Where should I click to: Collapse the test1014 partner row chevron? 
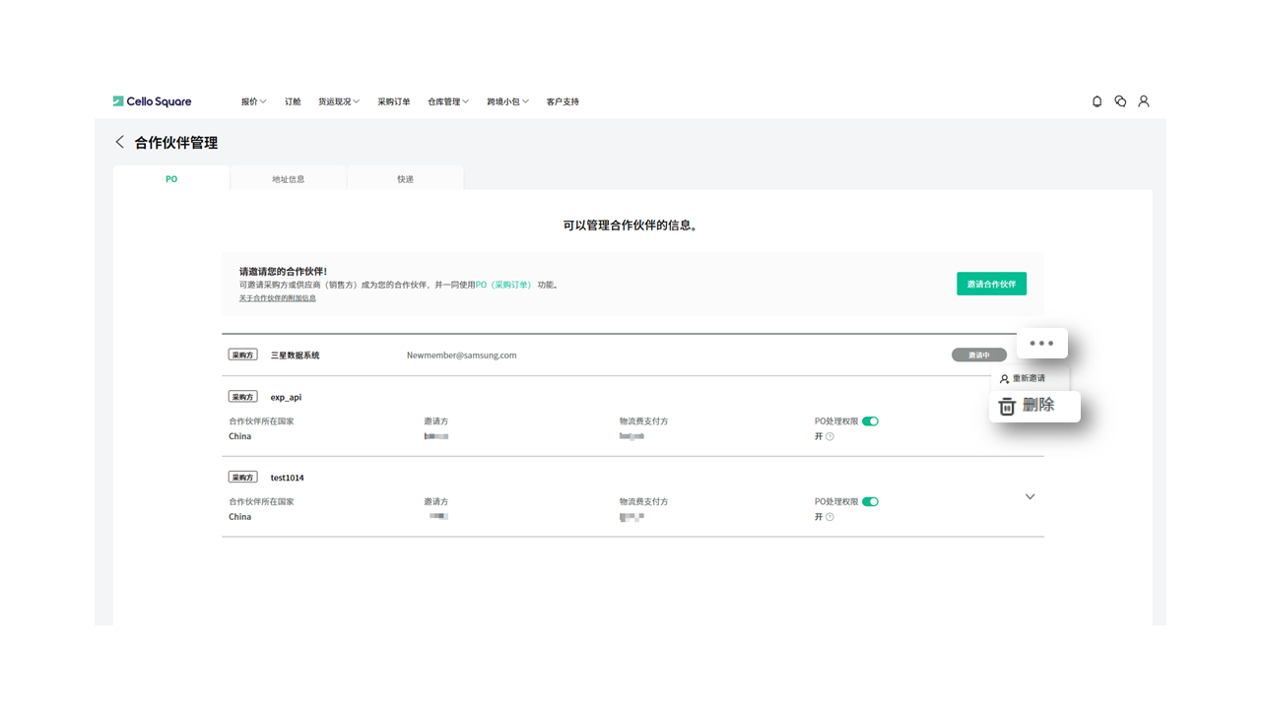(x=1029, y=497)
